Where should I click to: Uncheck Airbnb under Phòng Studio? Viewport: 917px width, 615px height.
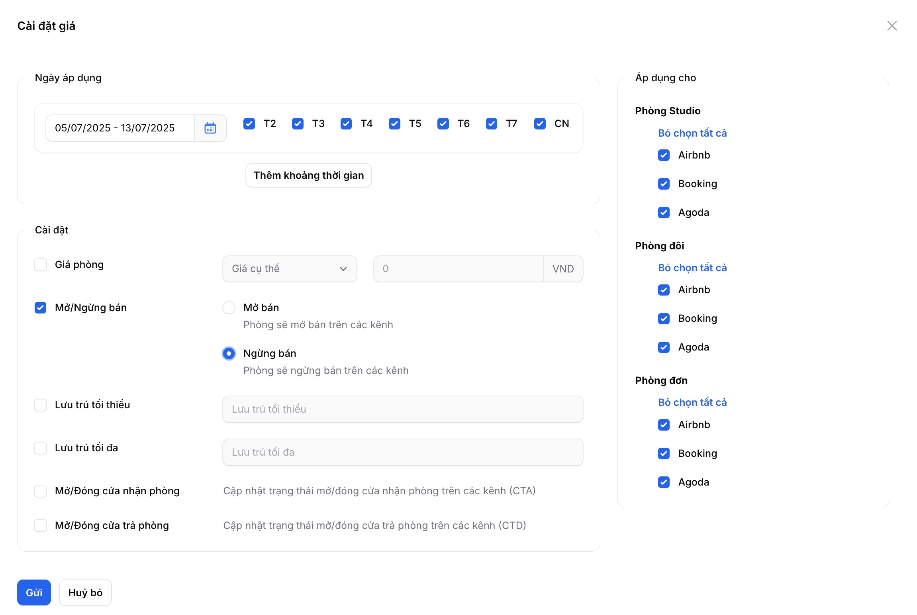click(x=664, y=155)
